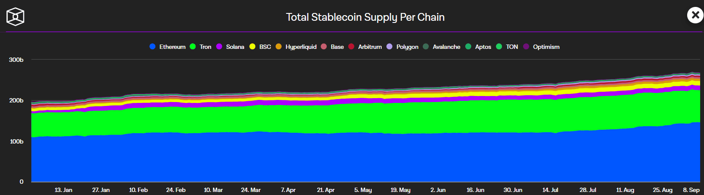Click the chart title text
This screenshot has width=704, height=195.
(365, 17)
